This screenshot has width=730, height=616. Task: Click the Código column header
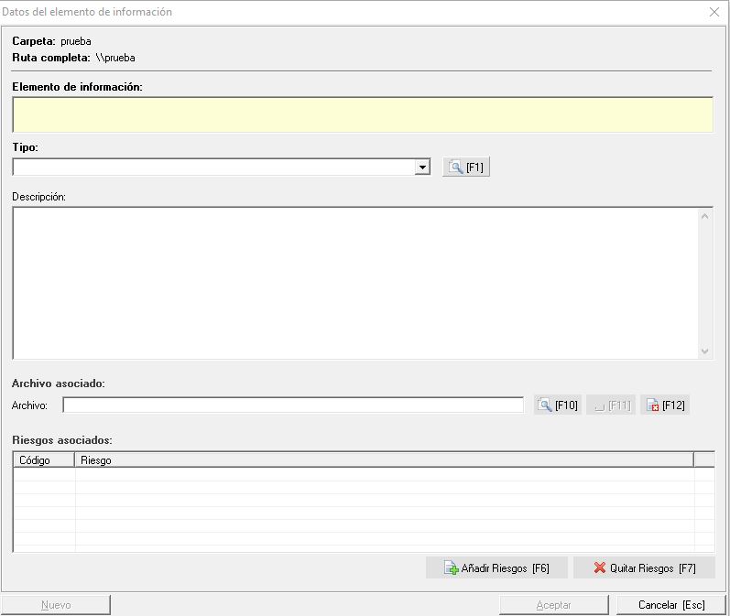43,460
